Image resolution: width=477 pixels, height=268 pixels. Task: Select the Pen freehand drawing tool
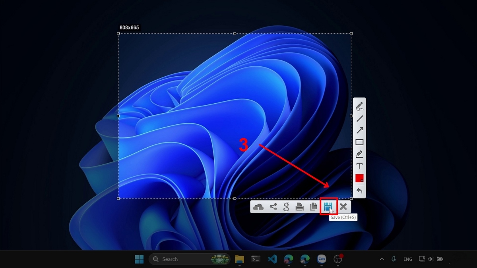[359, 106]
